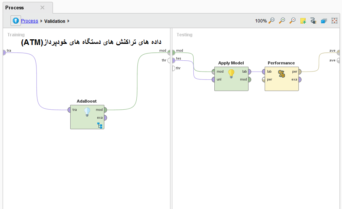Screen dimensions: 342x209
Task: Switch to the Process tab
Action: click(x=15, y=7)
